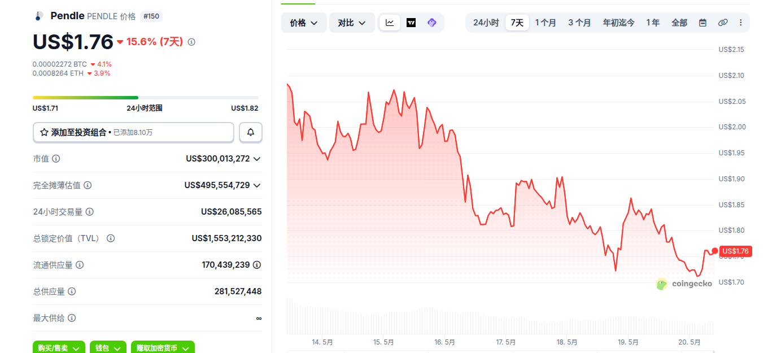
Task: Click the info icon next to 完全摊薄估值
Action: [88, 185]
